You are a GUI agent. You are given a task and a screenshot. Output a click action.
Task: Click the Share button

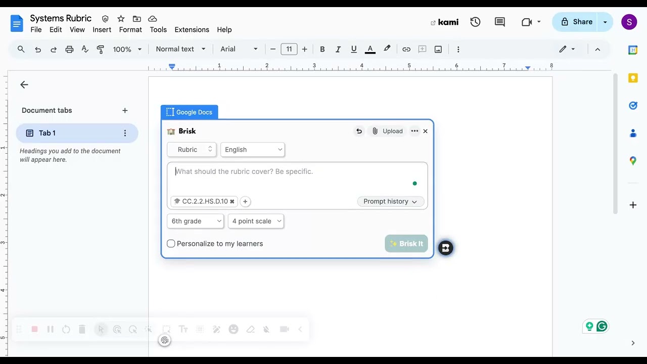576,22
